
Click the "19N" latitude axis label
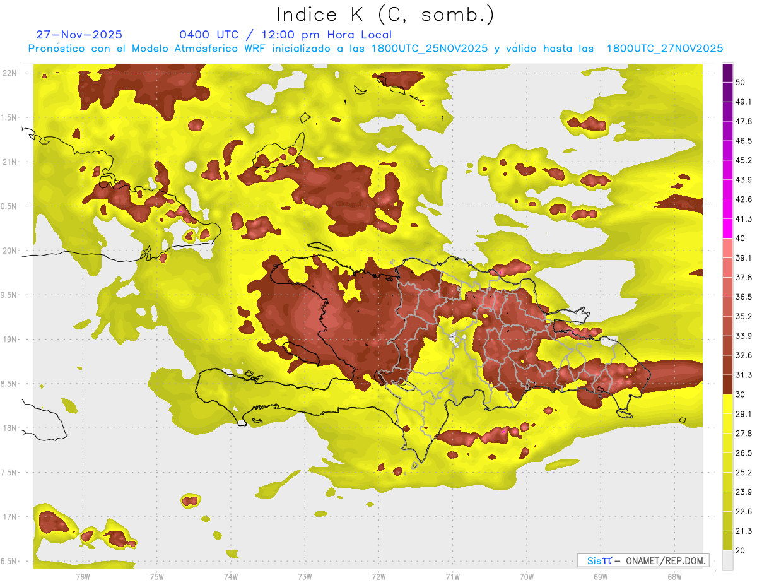click(9, 339)
